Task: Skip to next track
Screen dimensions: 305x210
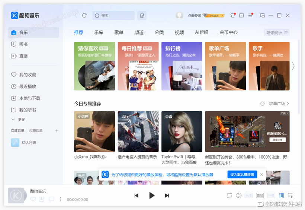Action: (167, 195)
